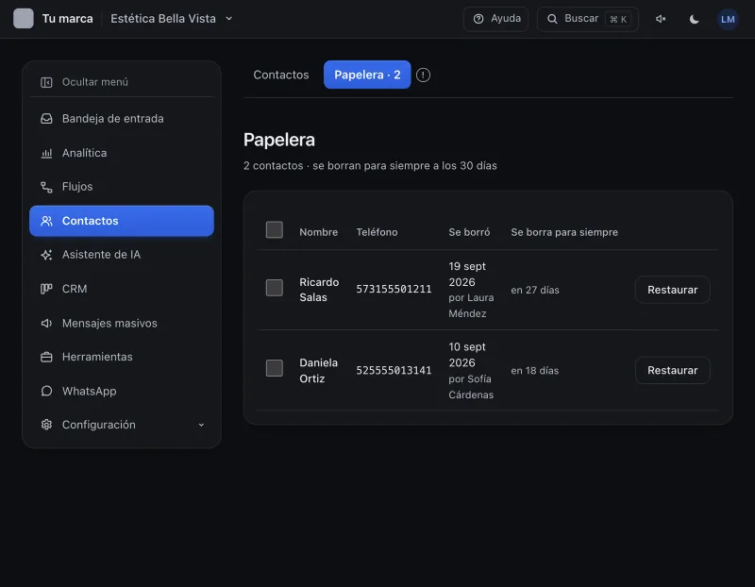Toggle the sound mute icon
Image resolution: width=755 pixels, height=587 pixels.
661,19
